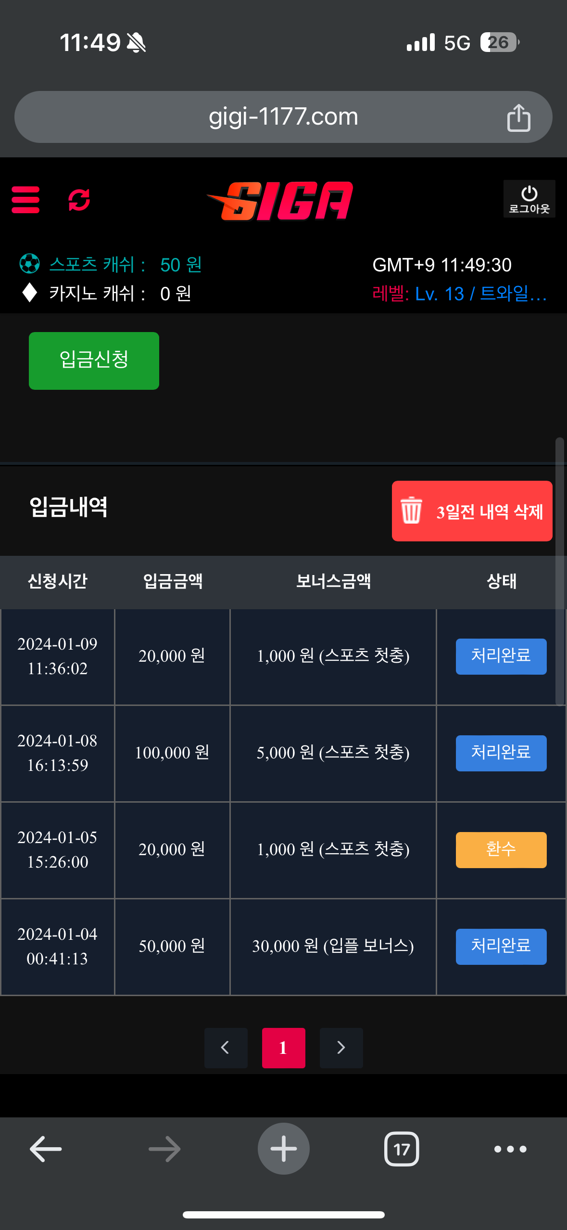Tap the red refresh icon
The height and width of the screenshot is (1230, 567).
point(79,200)
